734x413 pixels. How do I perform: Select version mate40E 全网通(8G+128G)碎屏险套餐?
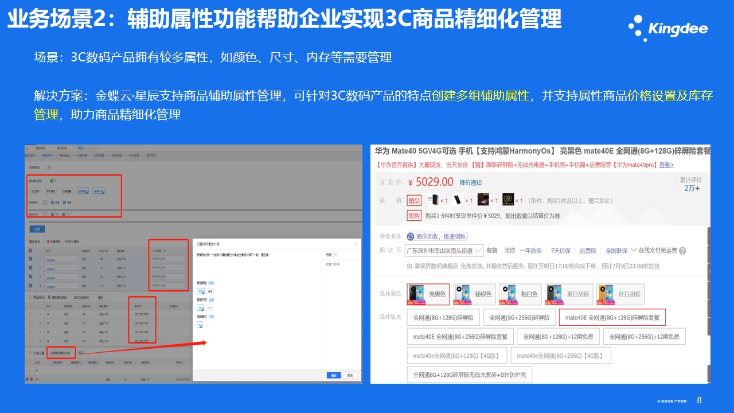click(612, 317)
